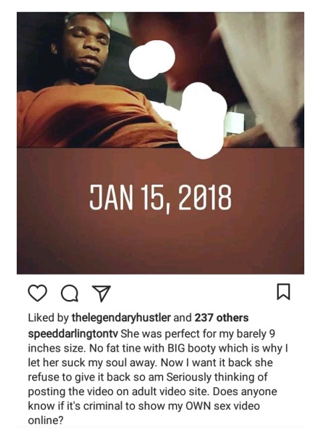Share the post with the paper plane icon
Image resolution: width=321 pixels, height=434 pixels.
tap(101, 293)
